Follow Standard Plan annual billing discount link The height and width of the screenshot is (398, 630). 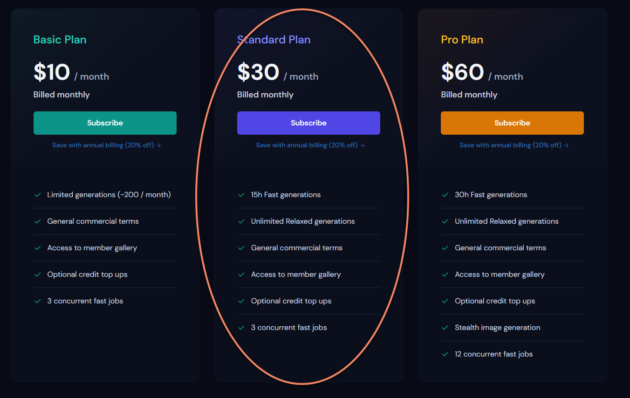pos(310,145)
